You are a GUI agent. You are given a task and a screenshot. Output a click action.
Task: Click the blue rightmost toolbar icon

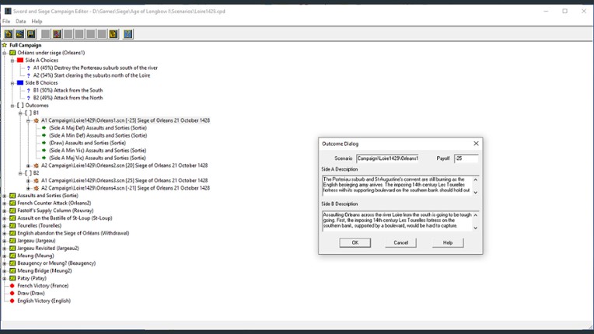[x=128, y=34]
